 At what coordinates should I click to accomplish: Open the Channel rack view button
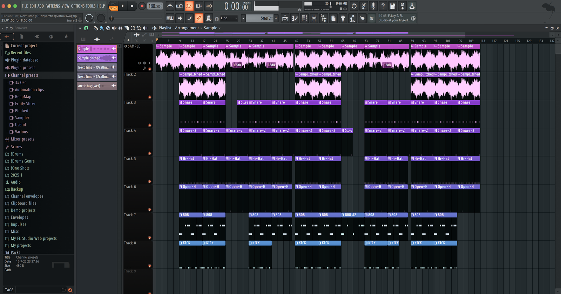tap(304, 18)
